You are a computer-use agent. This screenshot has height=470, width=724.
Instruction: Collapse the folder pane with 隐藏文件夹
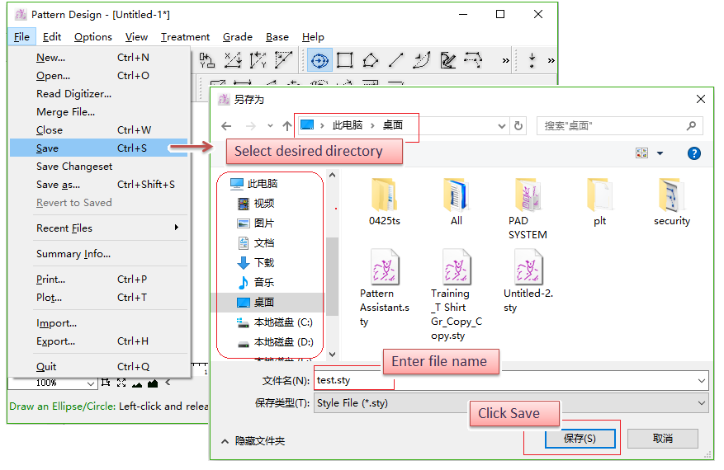pyautogui.click(x=252, y=441)
